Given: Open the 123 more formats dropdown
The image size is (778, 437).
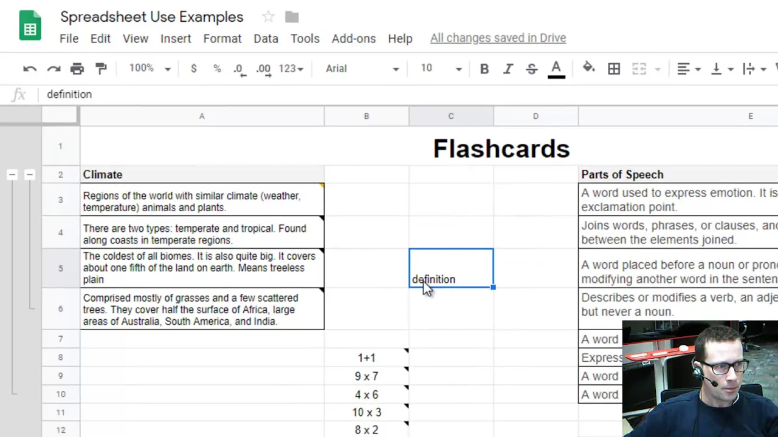Looking at the screenshot, I should [291, 69].
